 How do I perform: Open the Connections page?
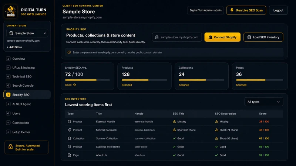[x=27, y=123]
